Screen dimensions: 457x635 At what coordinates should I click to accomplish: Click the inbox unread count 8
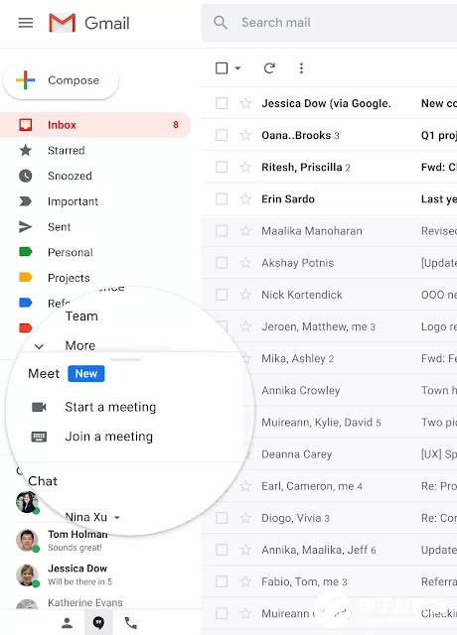coord(176,125)
